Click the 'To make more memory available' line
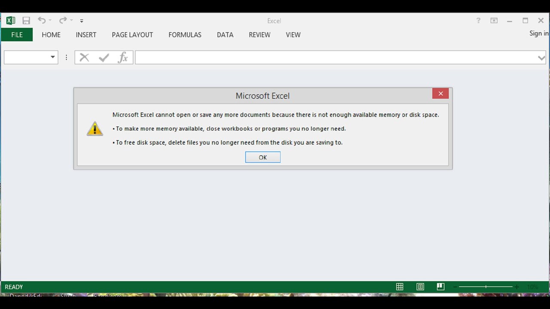The image size is (550, 309). [229, 128]
